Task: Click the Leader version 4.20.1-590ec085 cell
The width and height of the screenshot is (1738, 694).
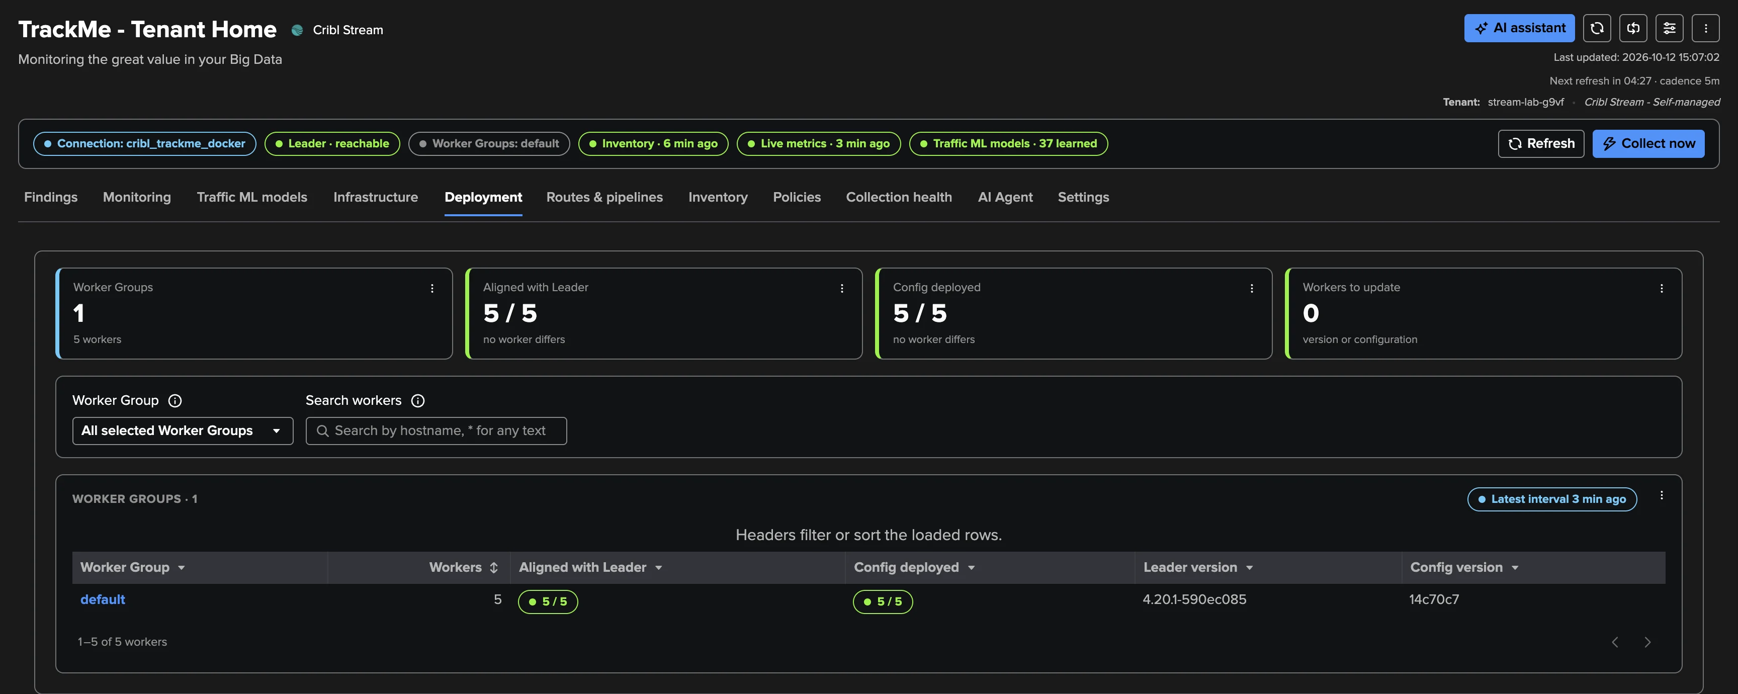Action: point(1194,599)
